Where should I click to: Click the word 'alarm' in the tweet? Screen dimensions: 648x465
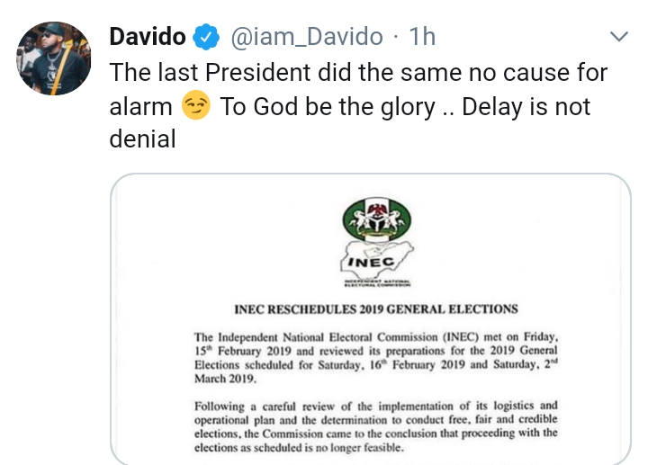pos(140,107)
